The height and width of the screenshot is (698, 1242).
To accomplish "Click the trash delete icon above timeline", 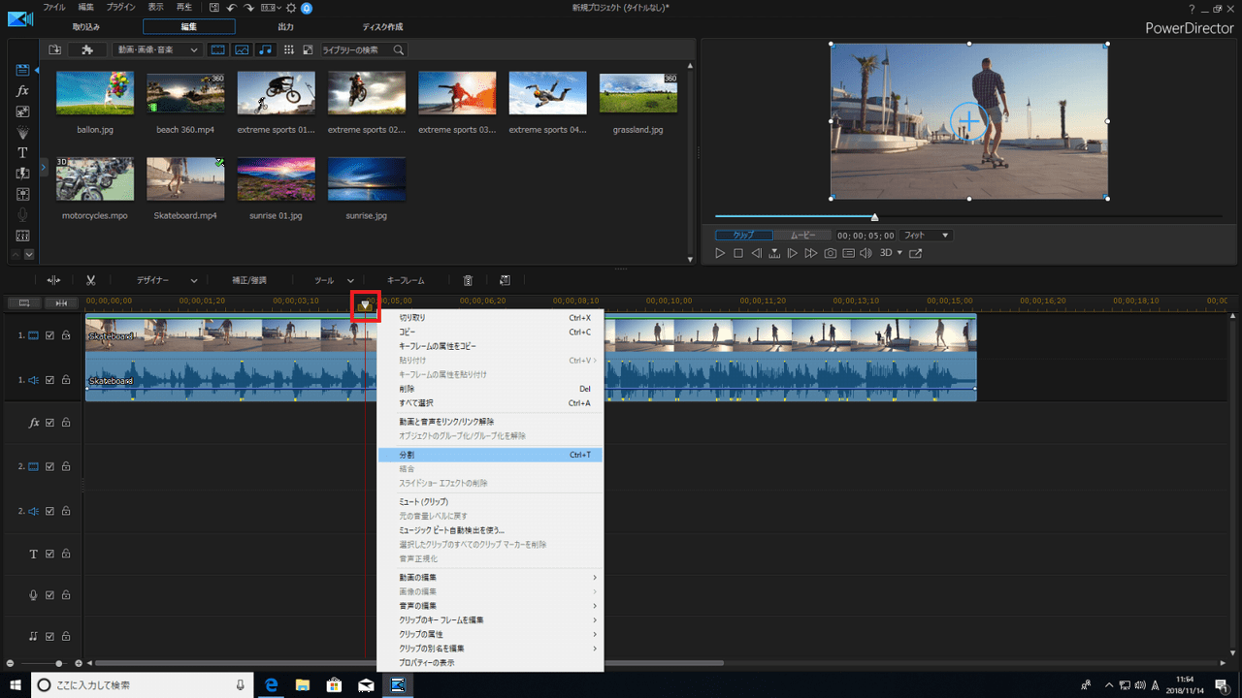I will tap(468, 280).
